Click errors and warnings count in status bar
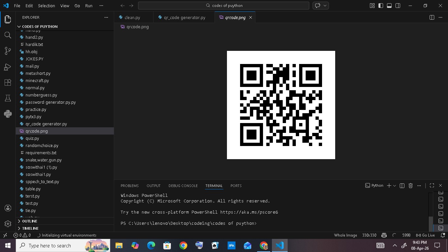Viewport: 448px width, 252px height. point(22,235)
